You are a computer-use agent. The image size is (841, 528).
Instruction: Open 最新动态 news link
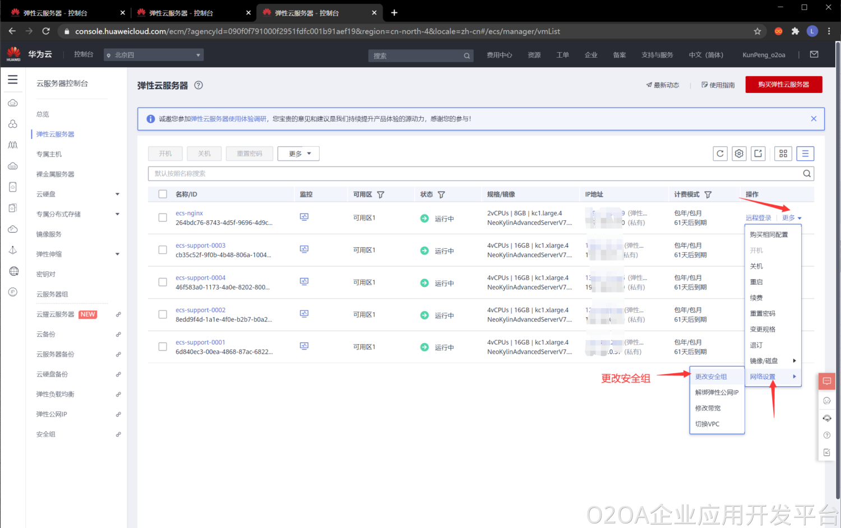point(663,85)
